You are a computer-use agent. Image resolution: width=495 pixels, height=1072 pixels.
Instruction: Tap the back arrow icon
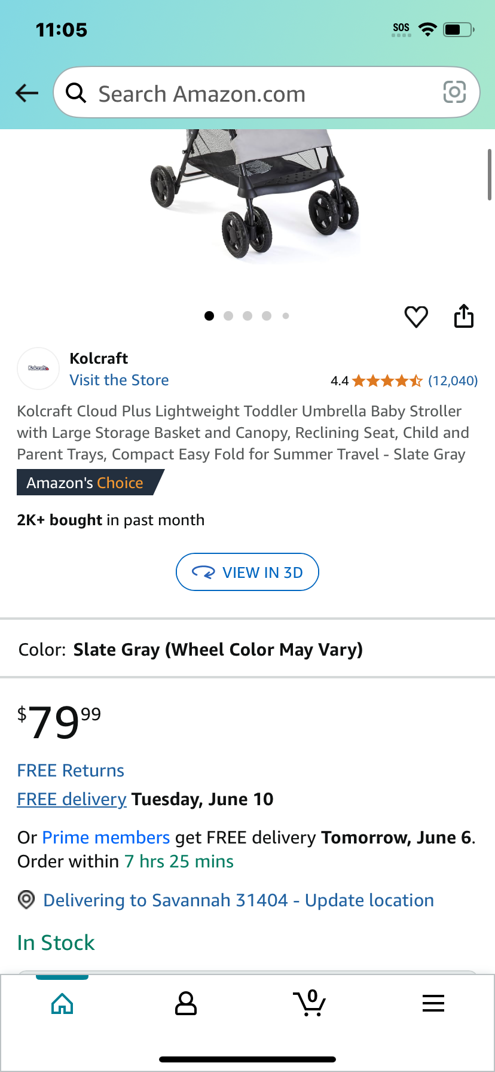coord(27,93)
